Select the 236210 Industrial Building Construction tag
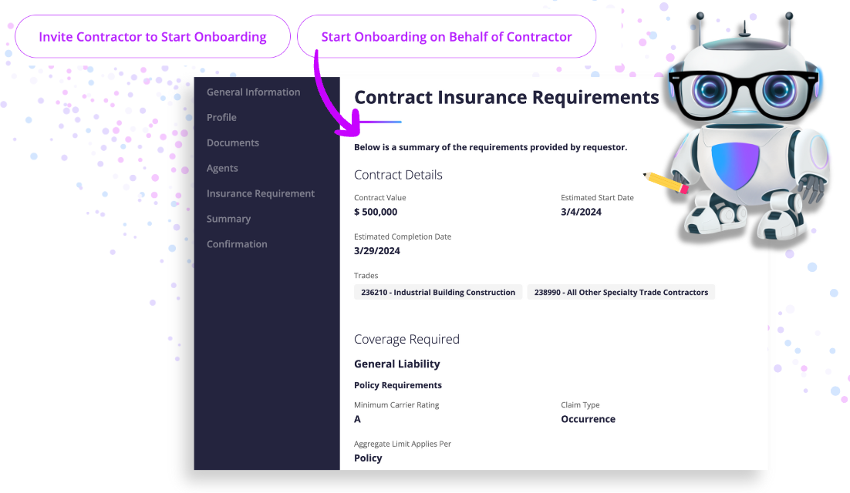The height and width of the screenshot is (493, 850). 438,293
